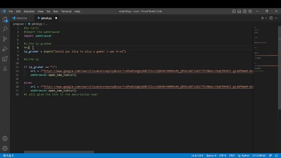Viewport: 281px width, 158px height.
Task: Click the VS Code logo icon
Action: (4, 11)
